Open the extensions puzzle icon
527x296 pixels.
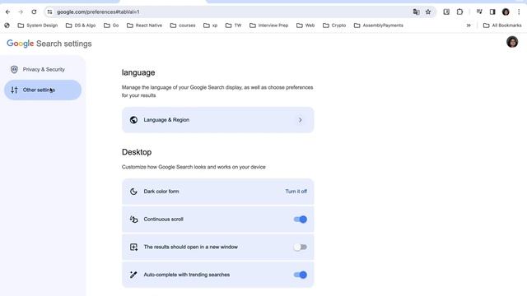(x=459, y=12)
